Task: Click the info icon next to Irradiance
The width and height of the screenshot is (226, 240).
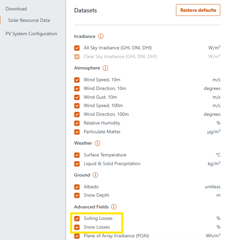Action: tap(101, 36)
